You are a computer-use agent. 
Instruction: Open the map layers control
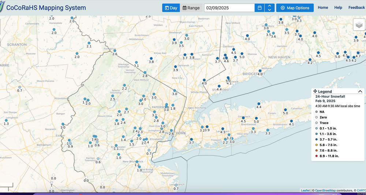pos(359,25)
